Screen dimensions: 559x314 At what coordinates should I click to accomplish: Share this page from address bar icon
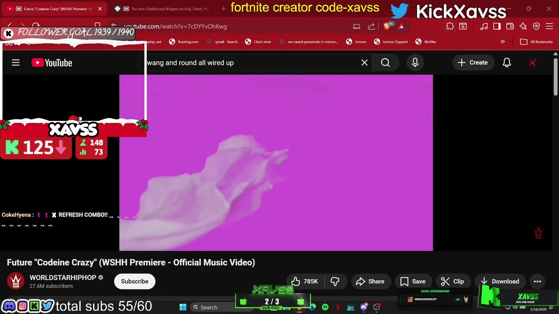click(x=371, y=26)
